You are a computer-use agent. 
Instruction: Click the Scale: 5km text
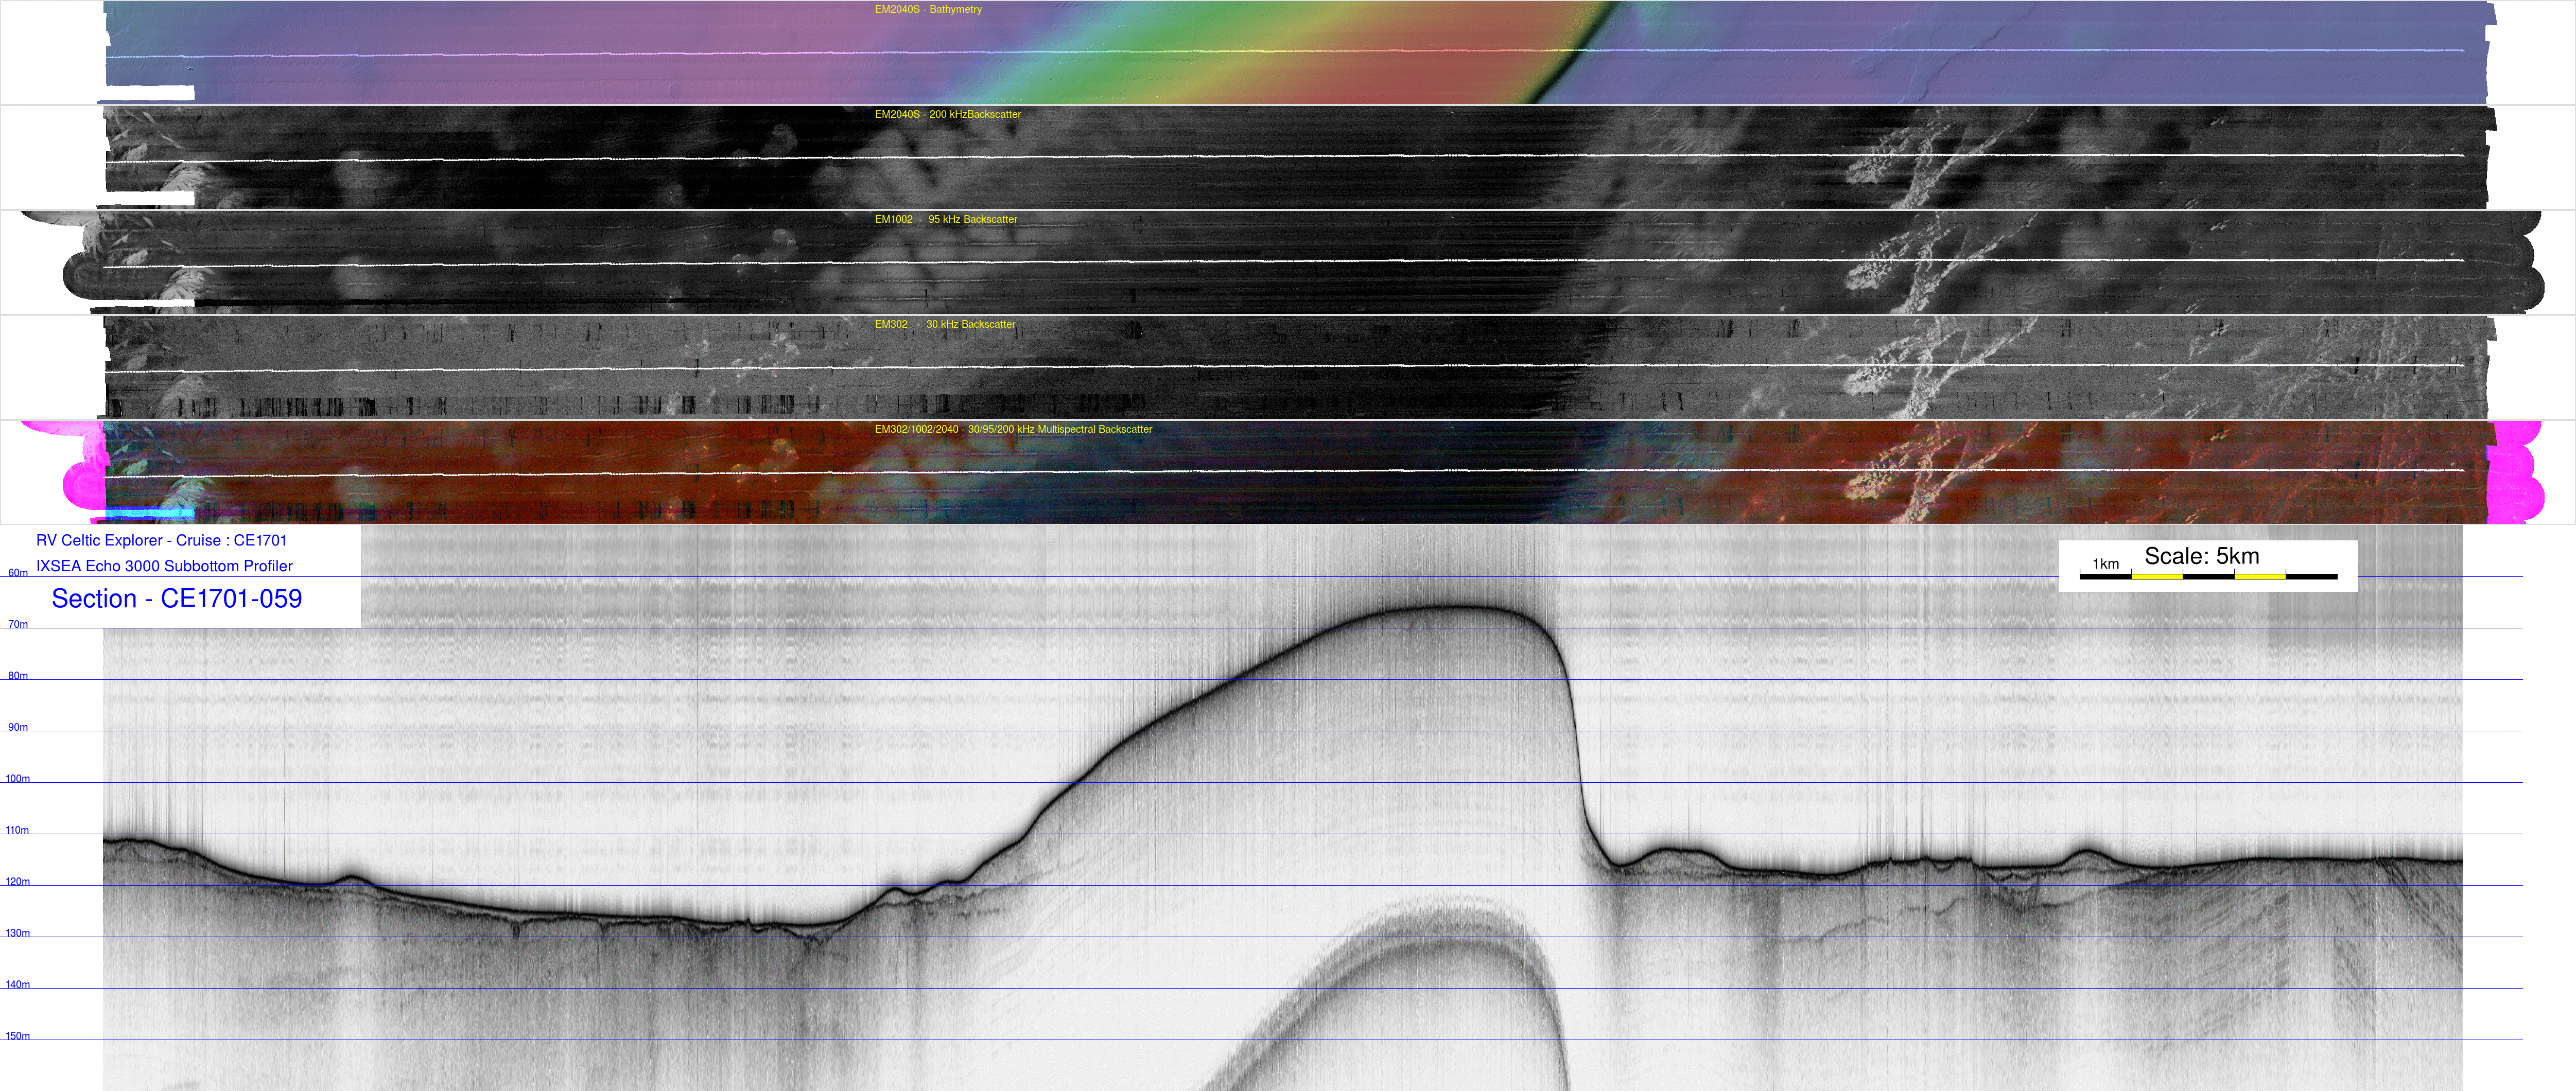tap(2201, 556)
